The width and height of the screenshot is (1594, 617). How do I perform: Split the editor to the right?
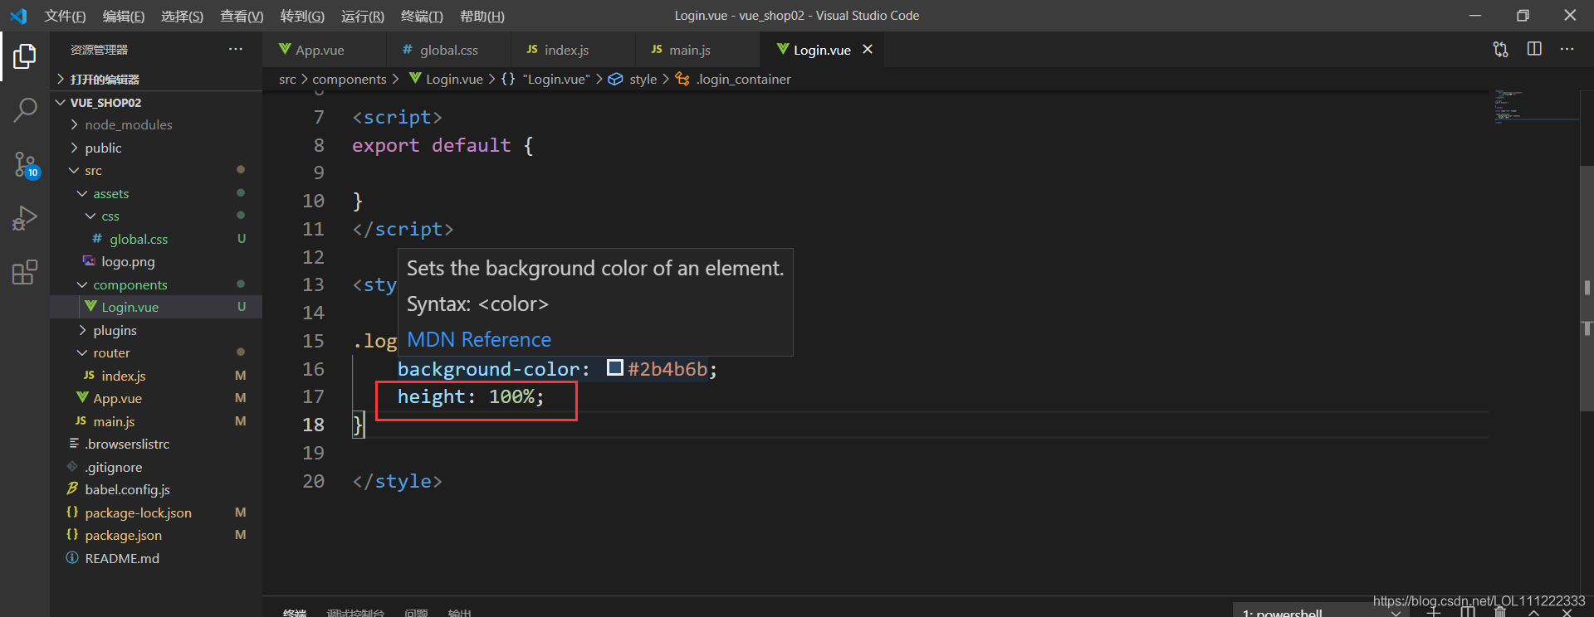tap(1534, 49)
